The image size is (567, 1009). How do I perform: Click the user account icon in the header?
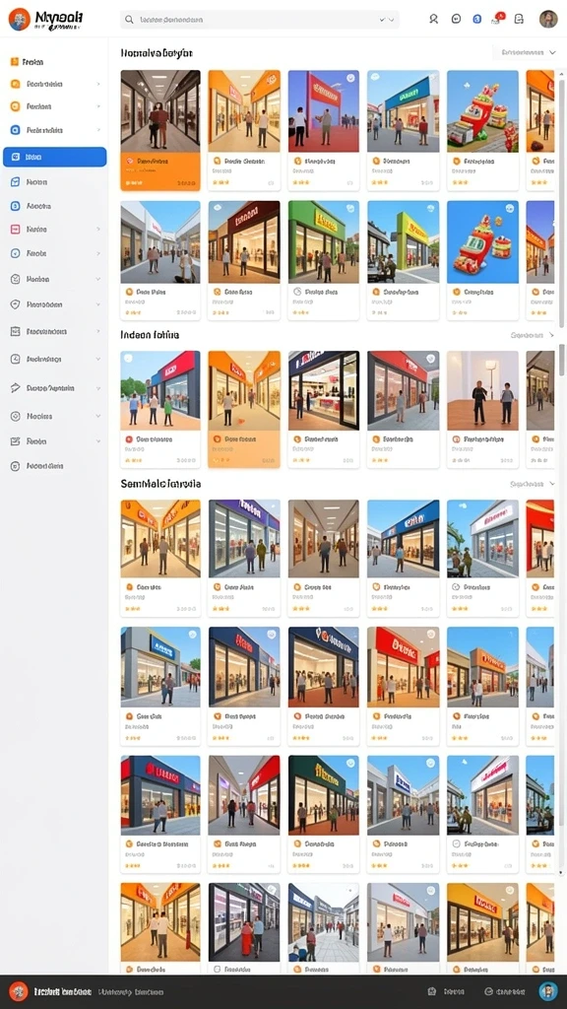click(434, 20)
